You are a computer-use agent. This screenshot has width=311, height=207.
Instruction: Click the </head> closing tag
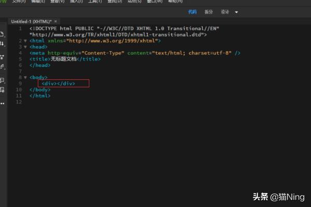coord(40,65)
